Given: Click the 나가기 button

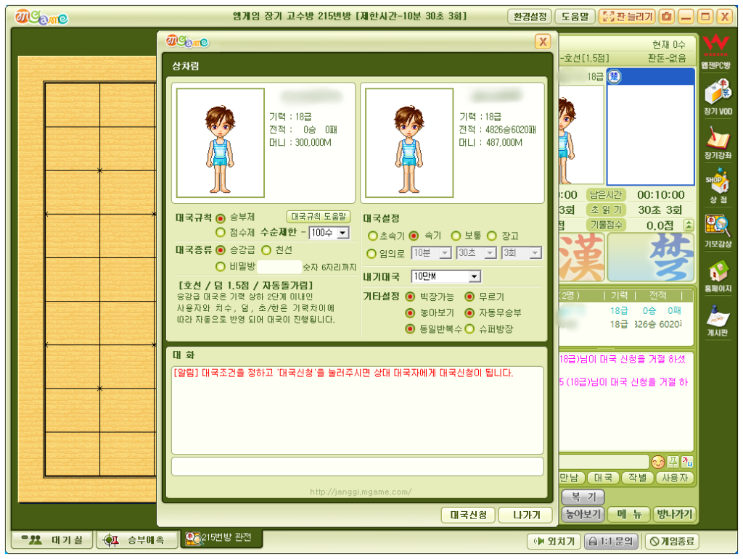Looking at the screenshot, I should pyautogui.click(x=527, y=515).
